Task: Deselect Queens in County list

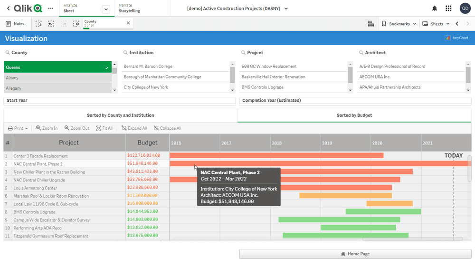Action: pos(57,67)
